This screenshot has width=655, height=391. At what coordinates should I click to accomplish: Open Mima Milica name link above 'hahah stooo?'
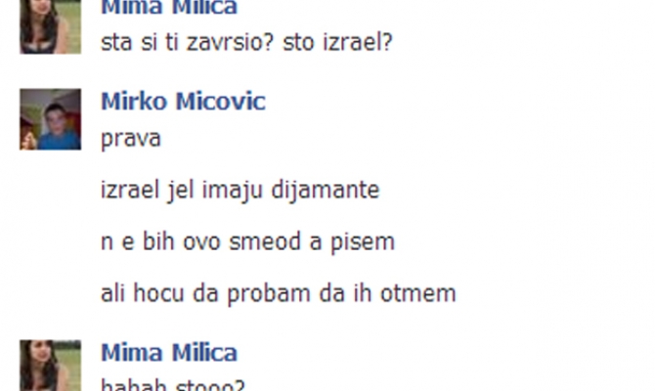[x=169, y=353]
